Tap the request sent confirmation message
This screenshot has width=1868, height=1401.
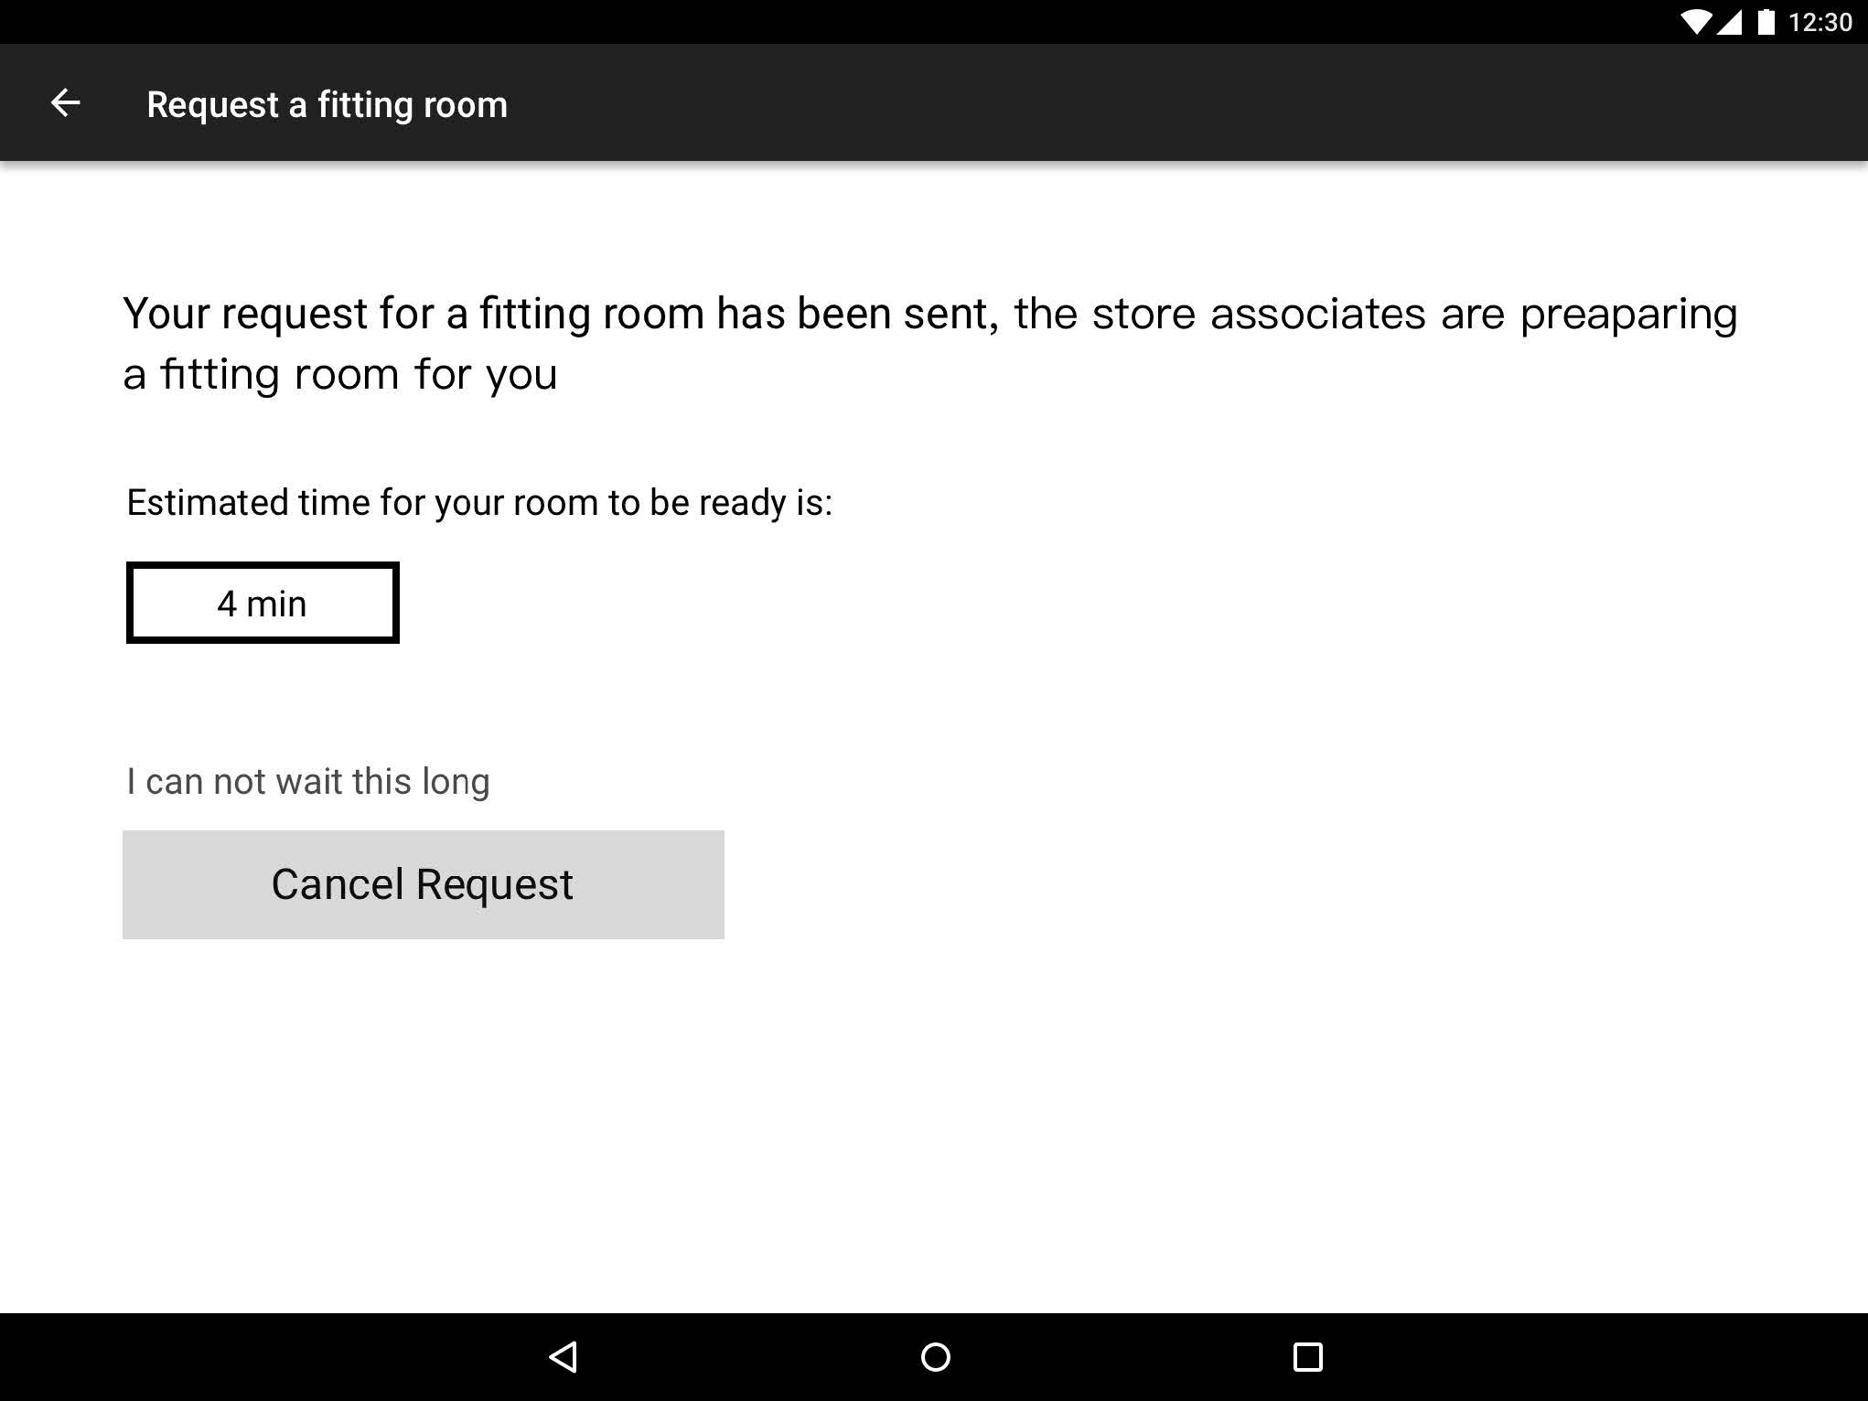click(930, 344)
